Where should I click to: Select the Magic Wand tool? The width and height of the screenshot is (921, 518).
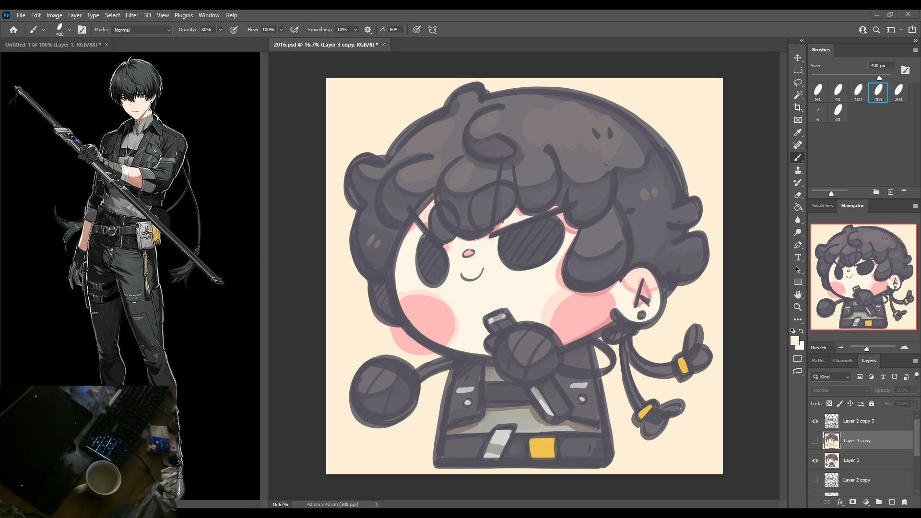tap(798, 95)
